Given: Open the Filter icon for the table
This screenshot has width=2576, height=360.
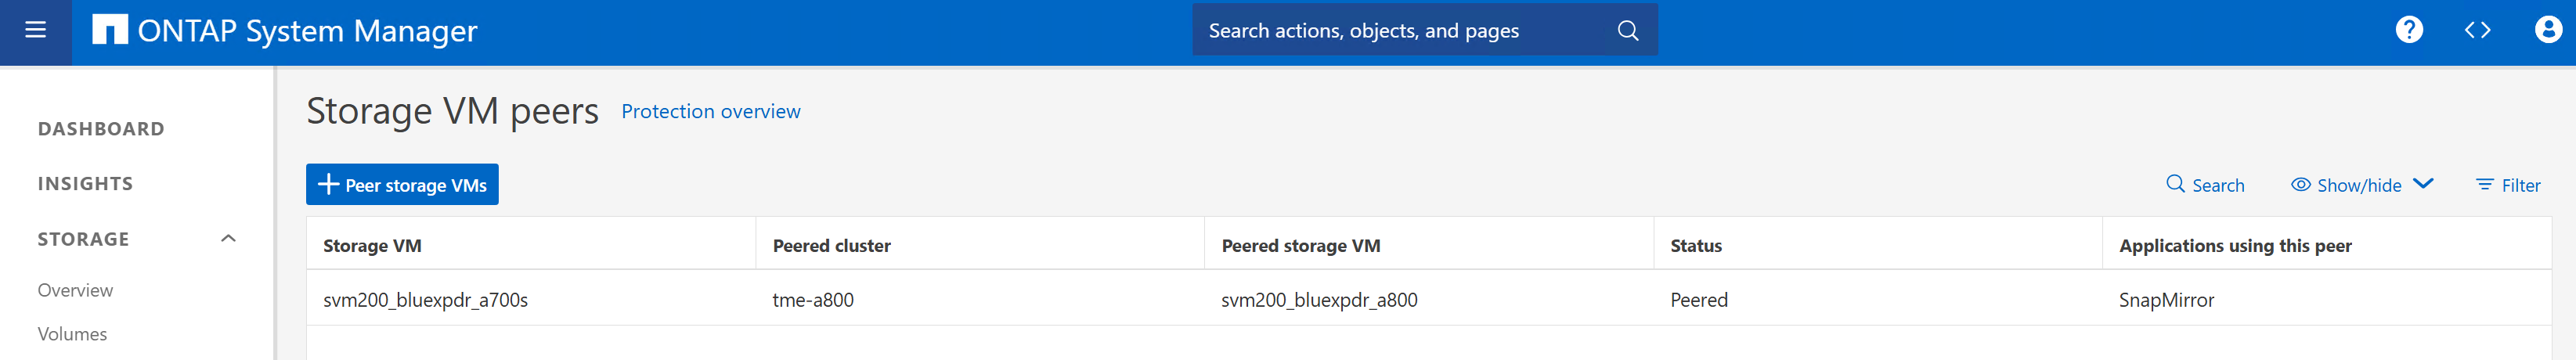Looking at the screenshot, I should pyautogui.click(x=2484, y=185).
